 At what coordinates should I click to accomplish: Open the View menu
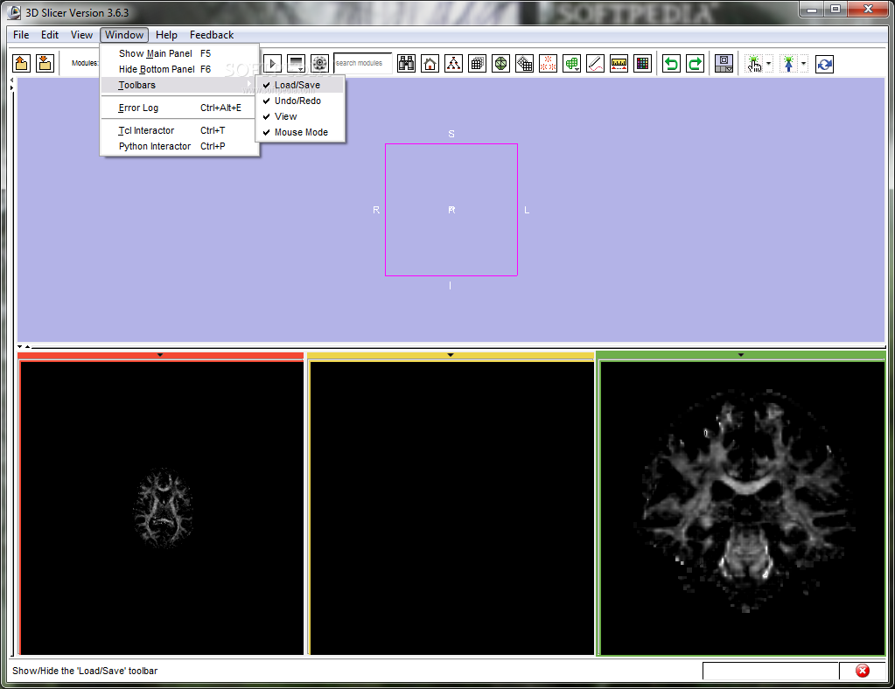(x=81, y=35)
